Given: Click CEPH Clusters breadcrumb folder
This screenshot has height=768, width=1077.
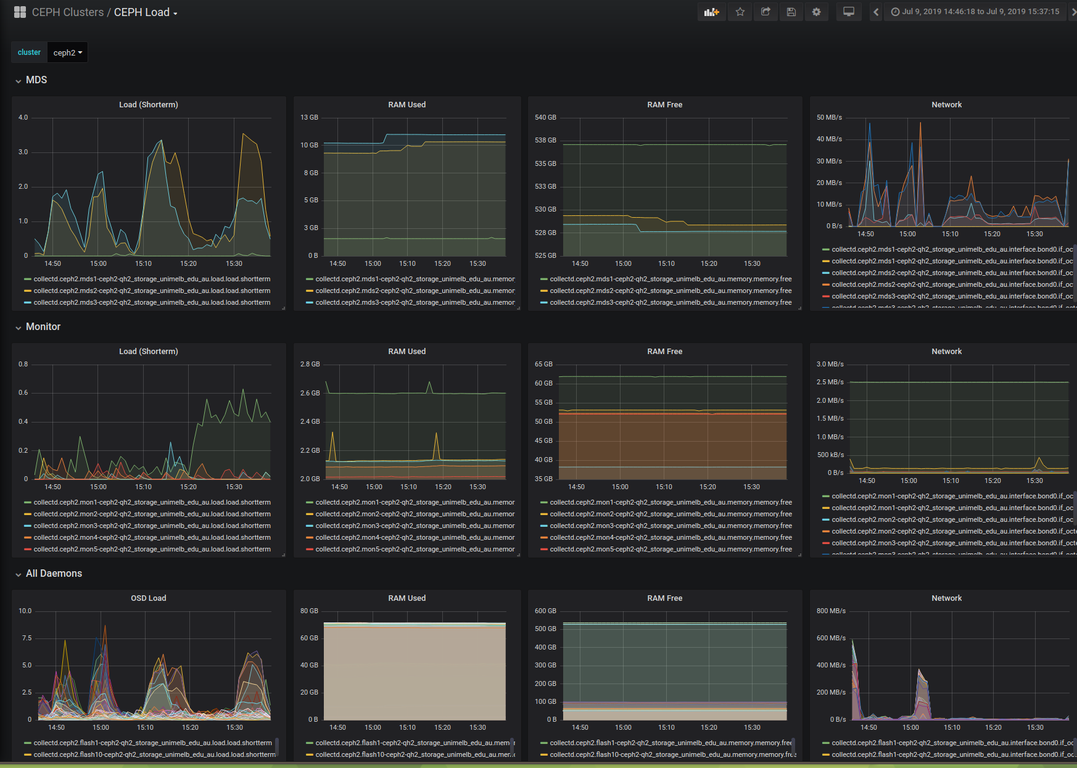Looking at the screenshot, I should [68, 12].
